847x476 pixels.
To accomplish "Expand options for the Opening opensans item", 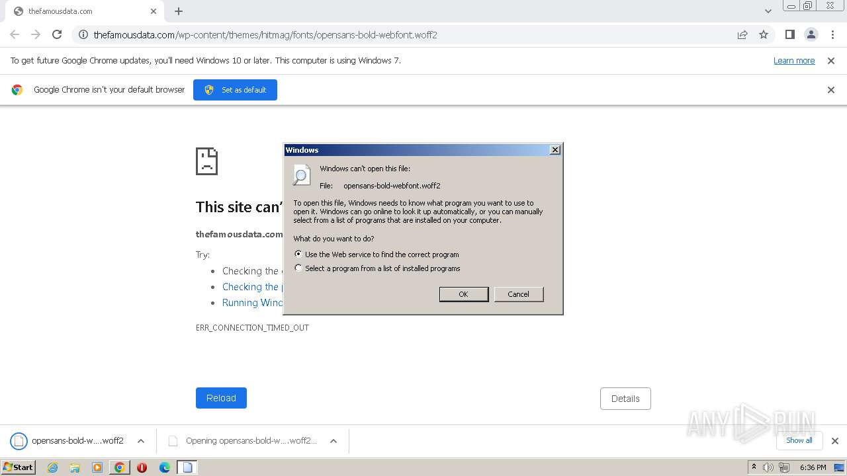I will [x=334, y=441].
